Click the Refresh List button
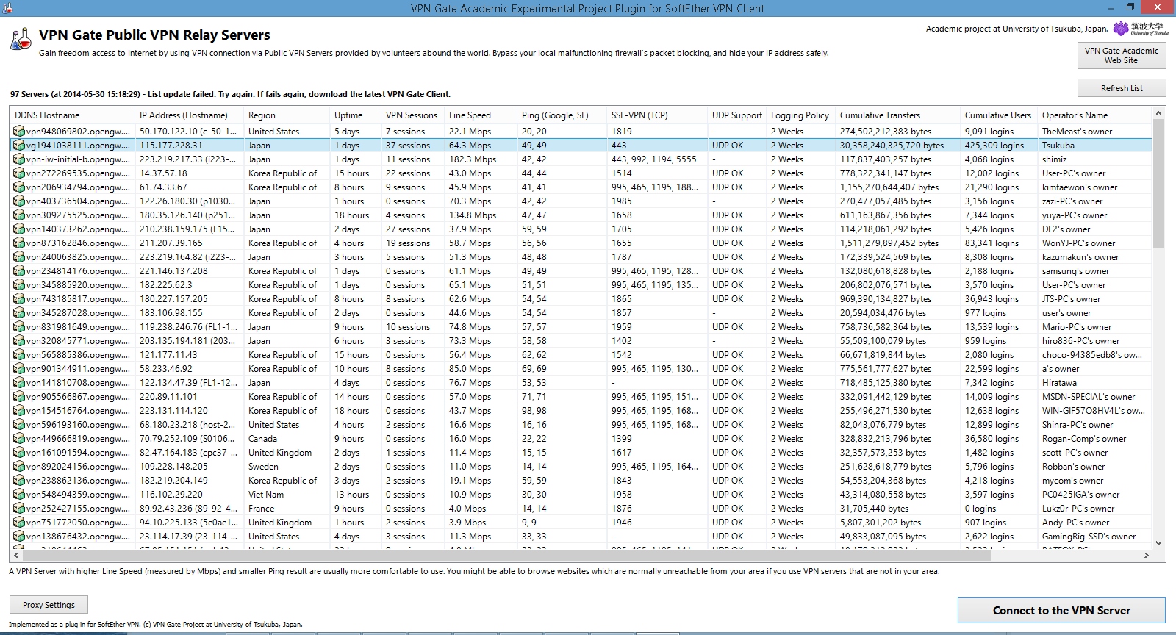 pyautogui.click(x=1122, y=88)
